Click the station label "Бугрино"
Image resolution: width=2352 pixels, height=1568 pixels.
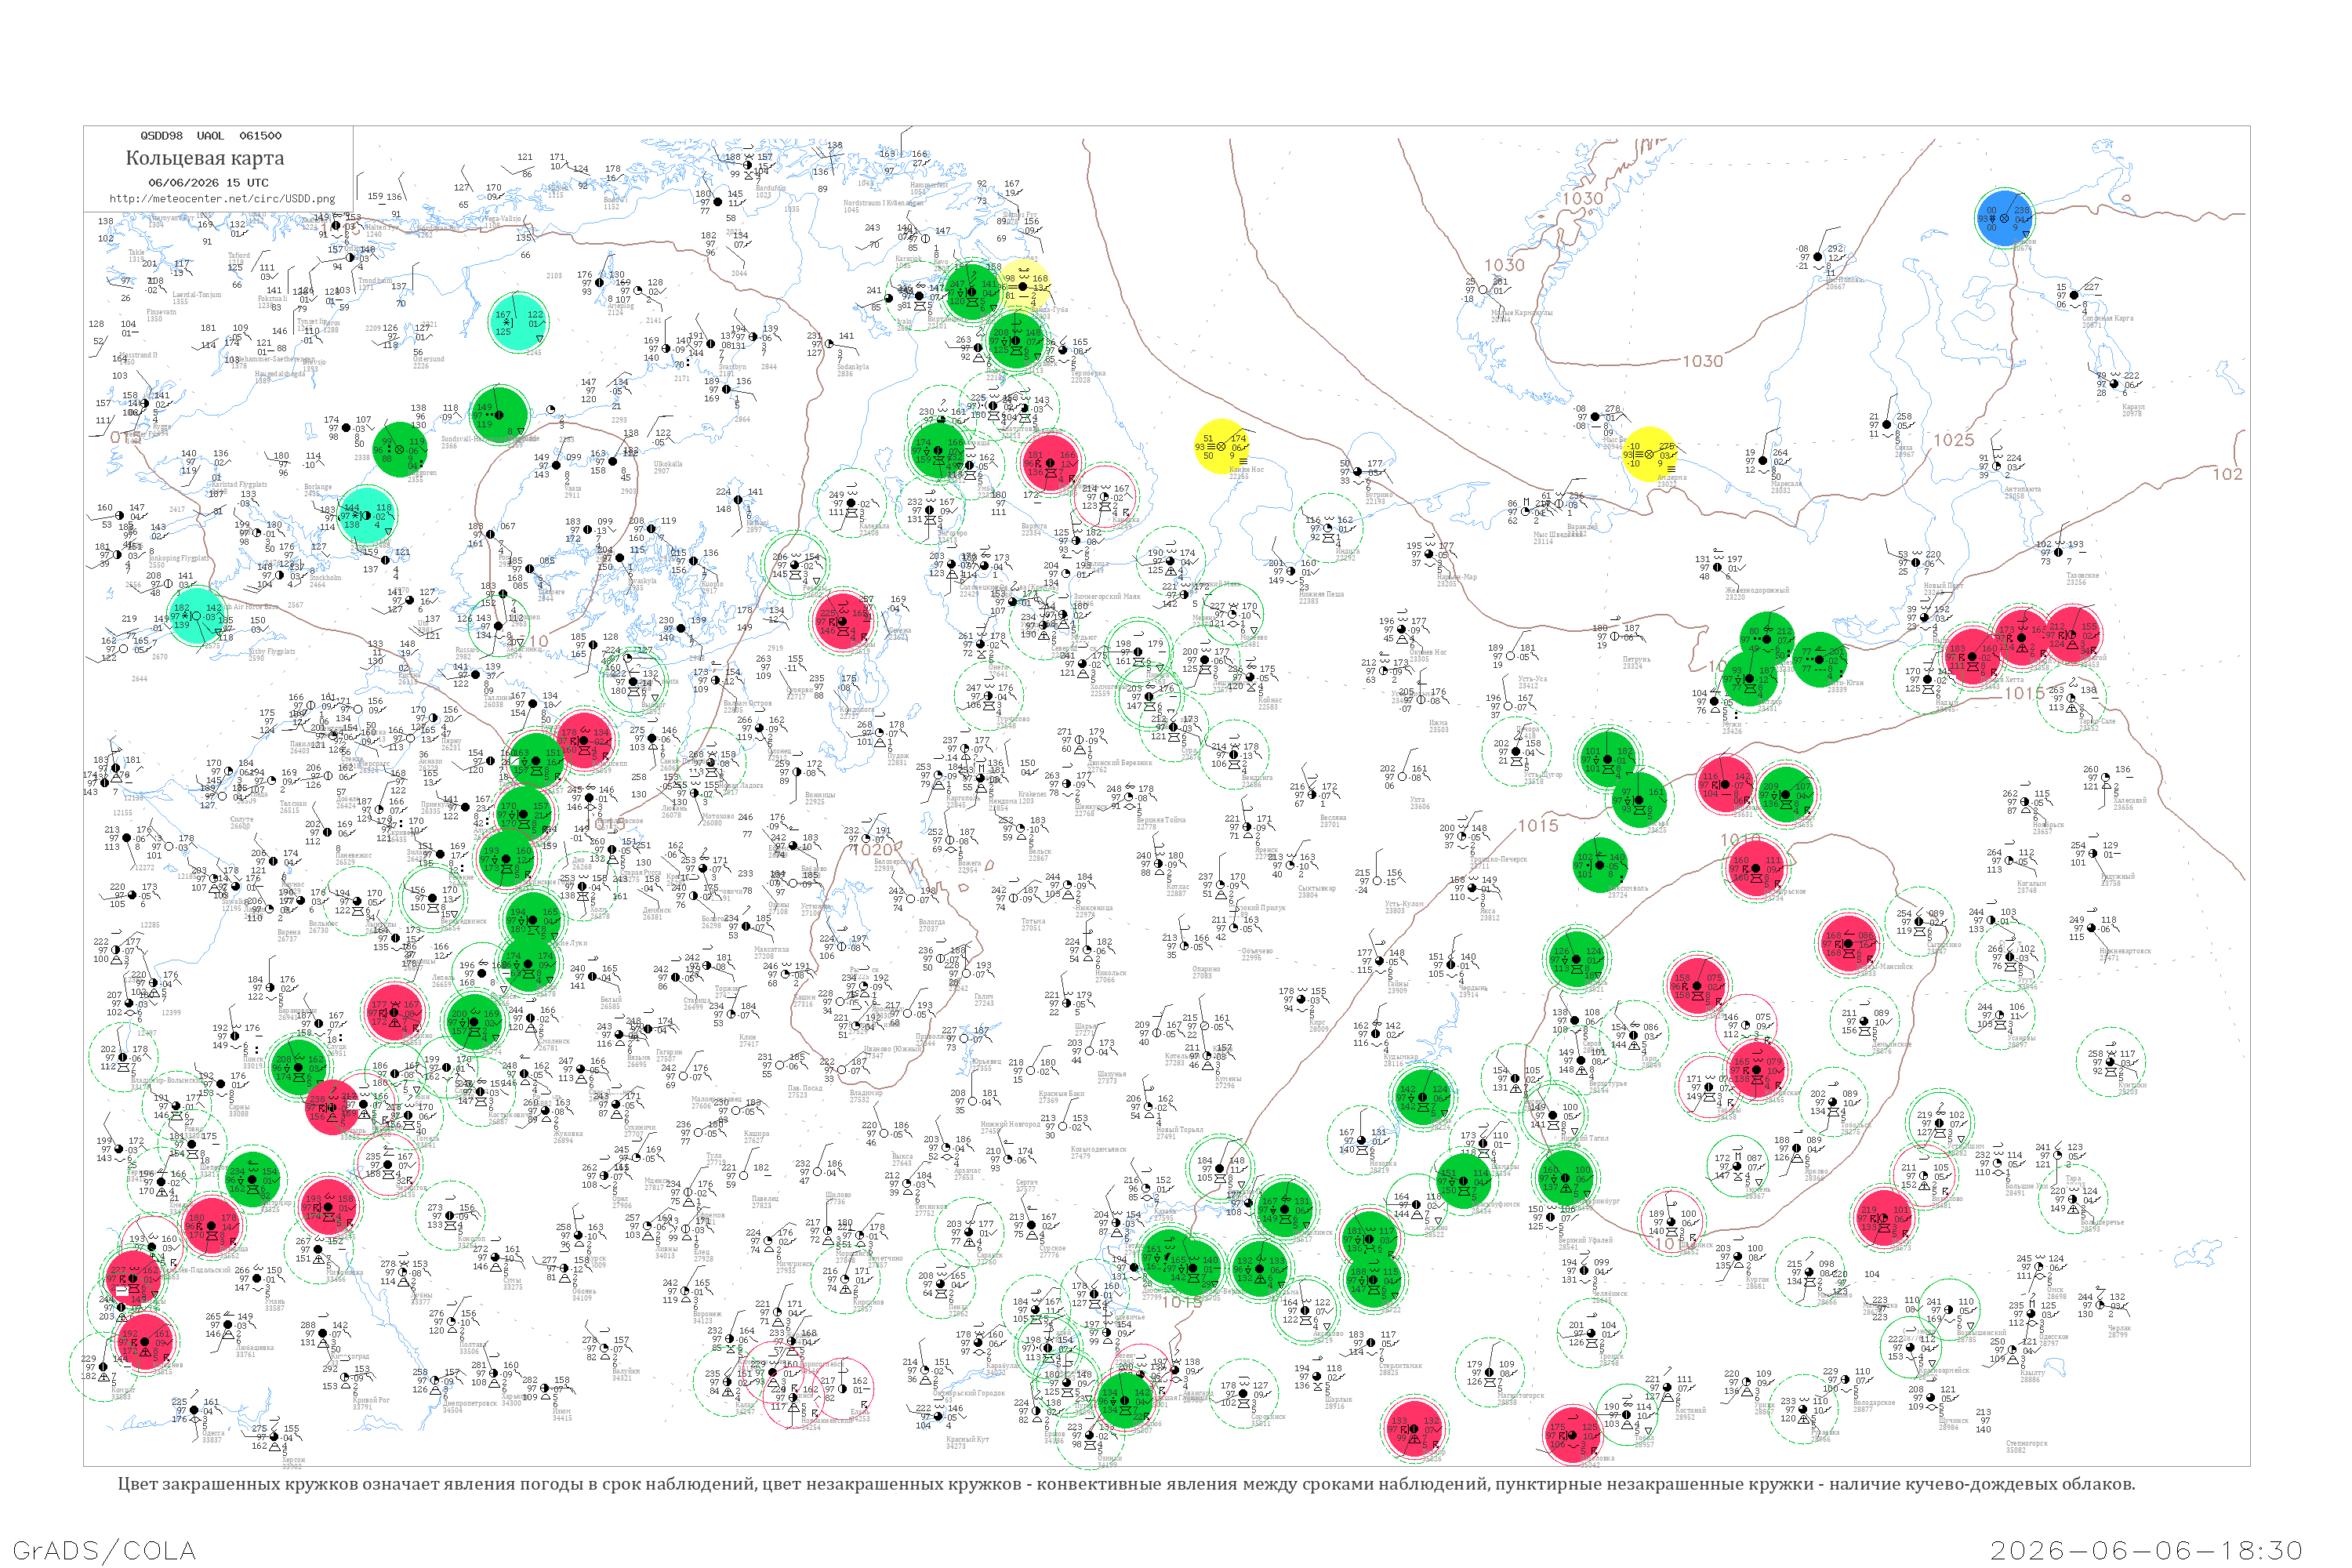[x=1379, y=495]
